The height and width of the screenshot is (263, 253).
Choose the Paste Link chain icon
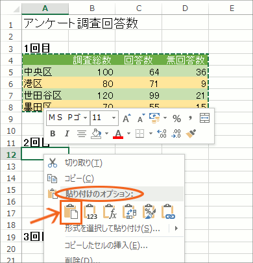tap(169, 212)
